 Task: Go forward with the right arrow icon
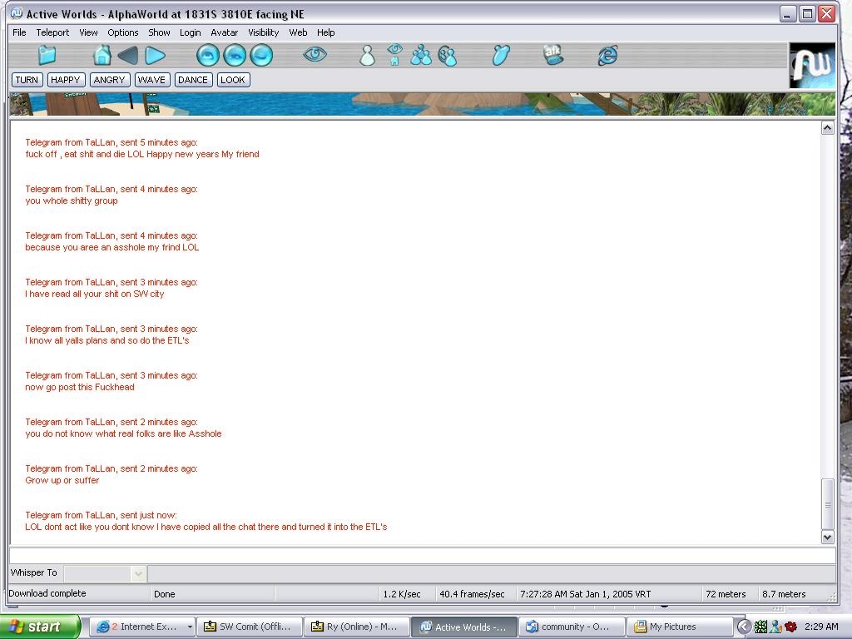tap(156, 56)
